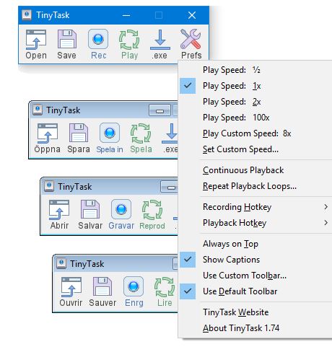Click the Ouvrir icon in the French window

coord(71,287)
